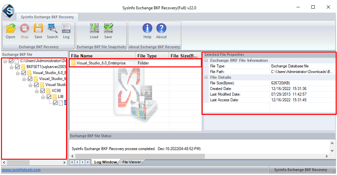
Task: Click folder icon next to BKFSET1 node
Action: click(x=23, y=67)
